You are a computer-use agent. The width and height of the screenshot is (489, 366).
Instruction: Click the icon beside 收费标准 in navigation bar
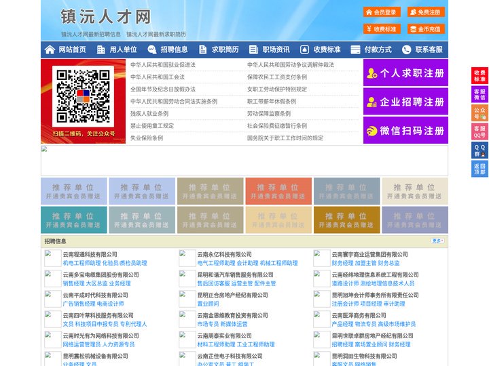[304, 49]
